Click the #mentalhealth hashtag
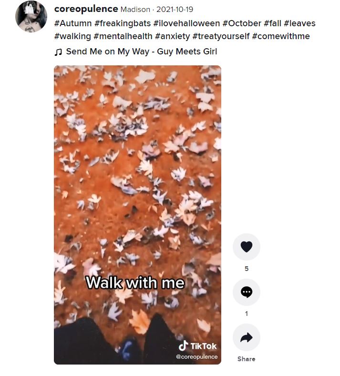 coord(123,36)
